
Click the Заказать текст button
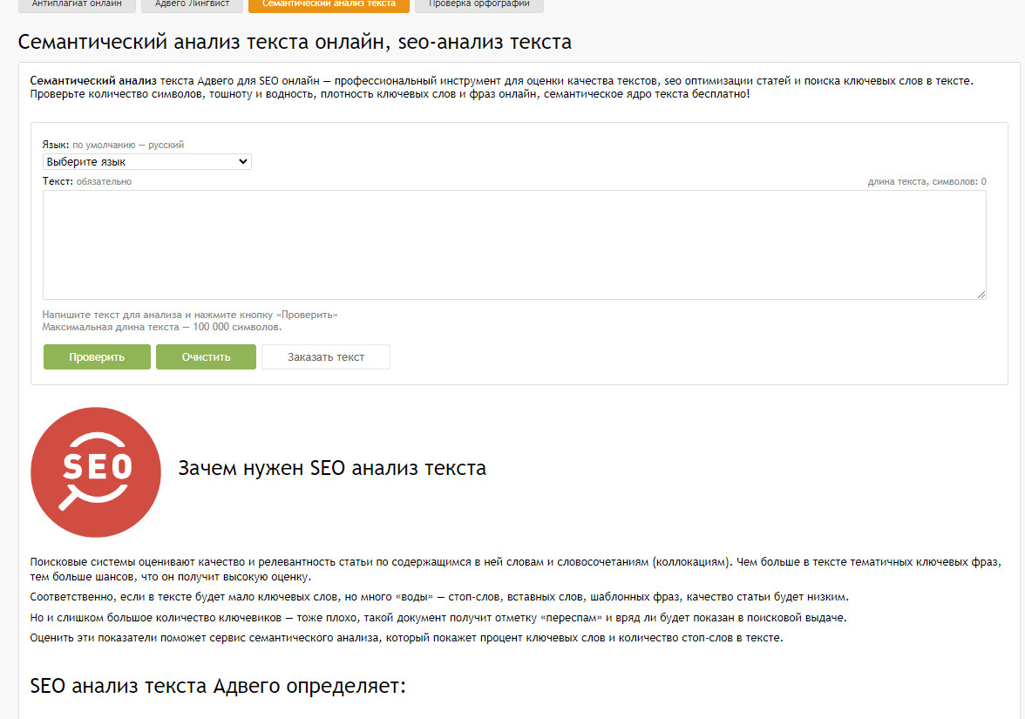click(x=326, y=357)
